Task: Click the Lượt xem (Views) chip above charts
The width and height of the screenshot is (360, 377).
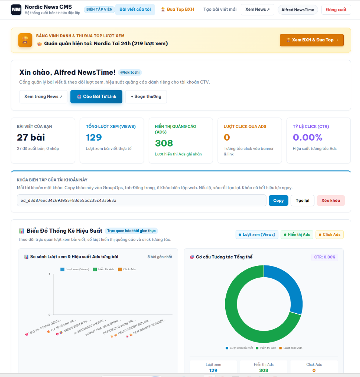Action: click(x=257, y=235)
